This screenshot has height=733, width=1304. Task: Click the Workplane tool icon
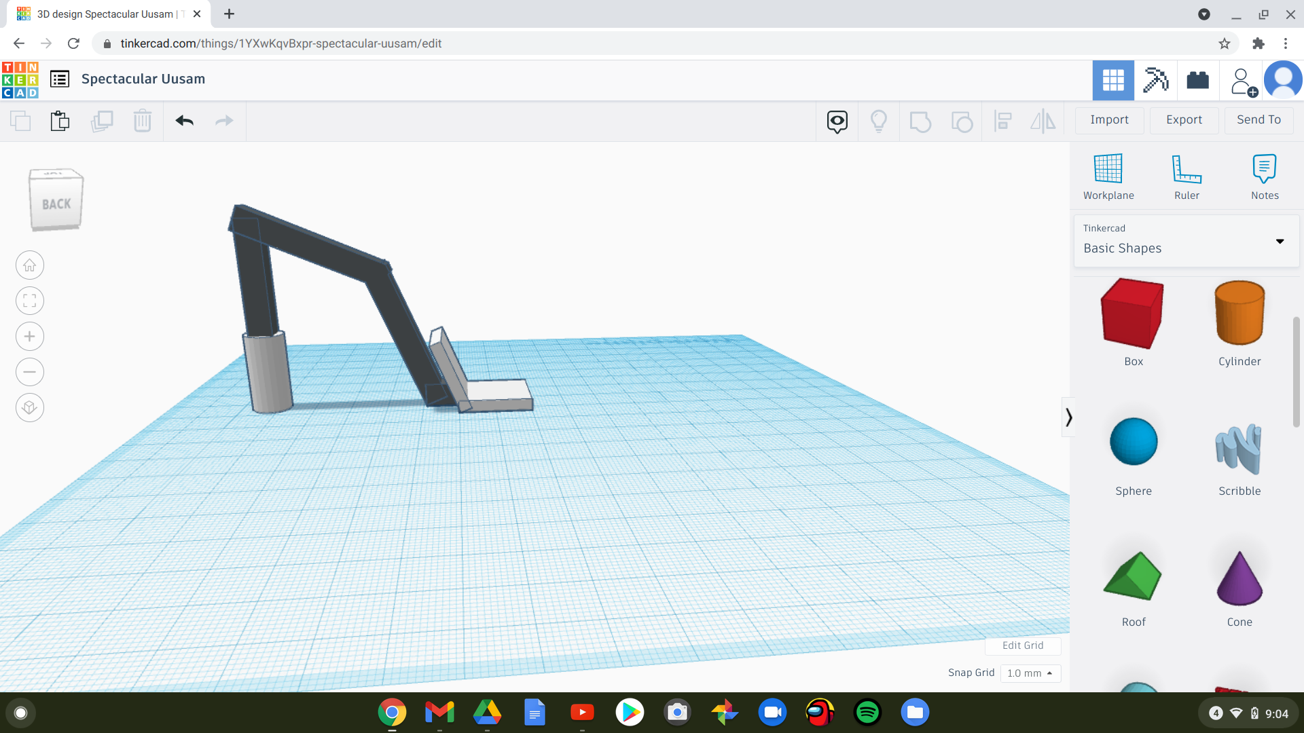coord(1109,174)
